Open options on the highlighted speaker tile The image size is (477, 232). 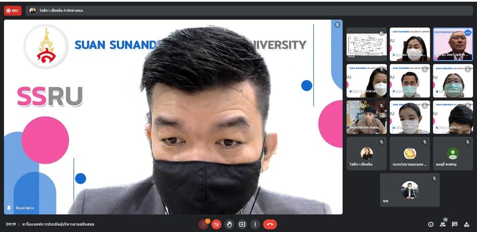467,32
